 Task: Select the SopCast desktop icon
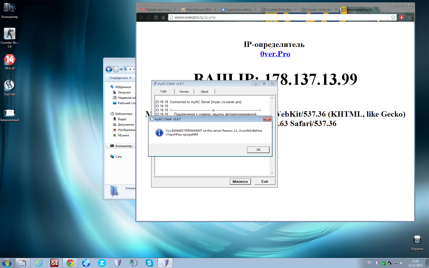(x=9, y=88)
